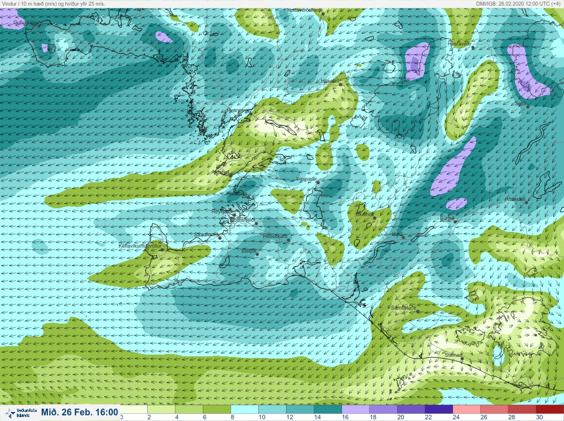
Task: Click the Veðurstofa Íslands logo
Action: point(21,413)
